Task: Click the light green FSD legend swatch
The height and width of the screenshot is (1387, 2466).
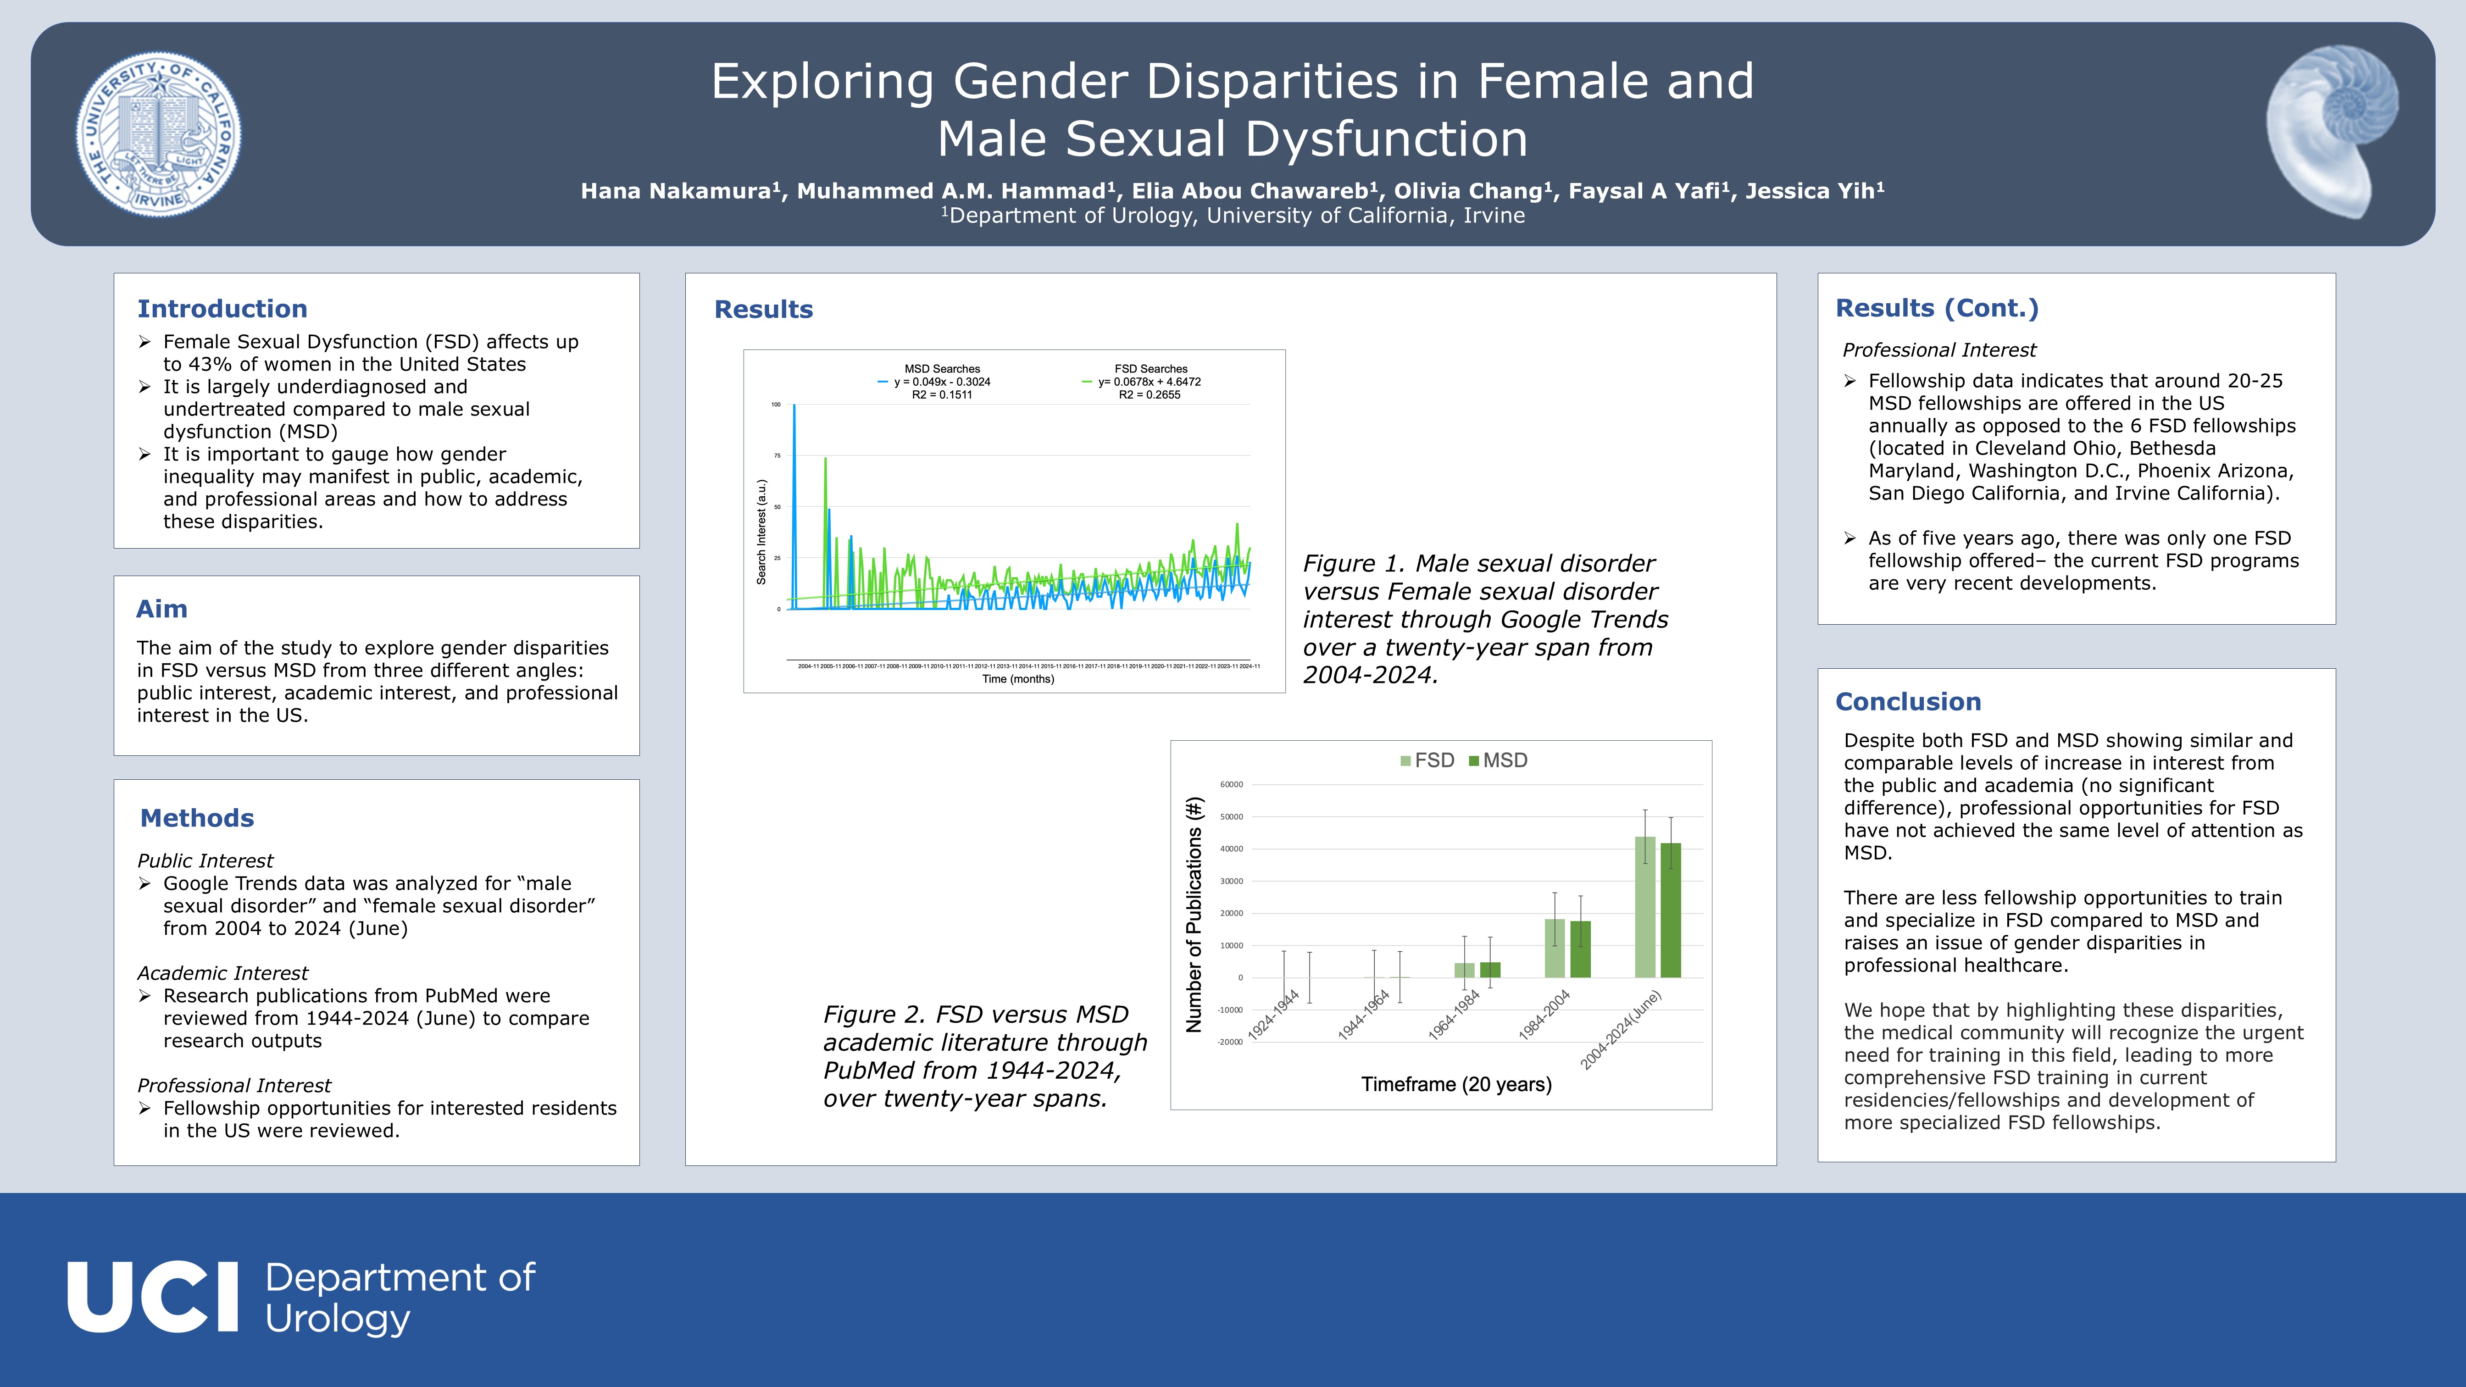Action: pyautogui.click(x=1405, y=761)
